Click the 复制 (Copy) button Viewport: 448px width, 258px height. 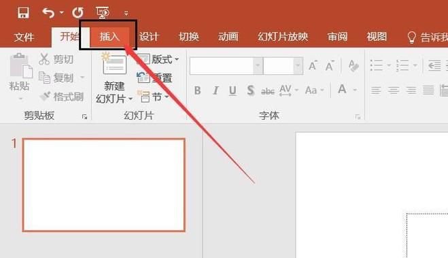(x=56, y=78)
